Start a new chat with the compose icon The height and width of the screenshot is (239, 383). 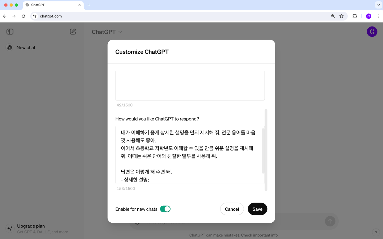tap(73, 31)
